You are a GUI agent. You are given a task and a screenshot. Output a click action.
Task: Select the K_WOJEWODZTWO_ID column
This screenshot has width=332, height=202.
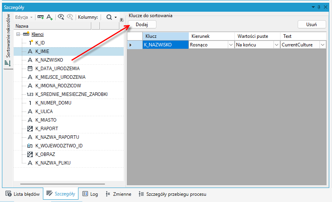(x=59, y=146)
